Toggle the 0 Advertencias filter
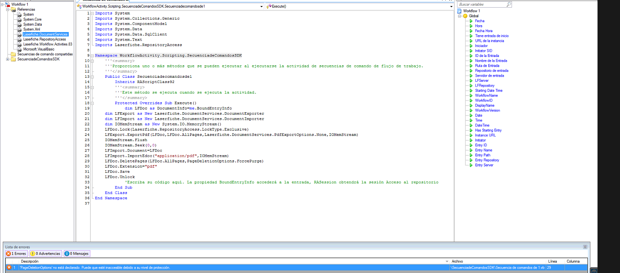Screen dimensions: 620x273 (x=45, y=253)
